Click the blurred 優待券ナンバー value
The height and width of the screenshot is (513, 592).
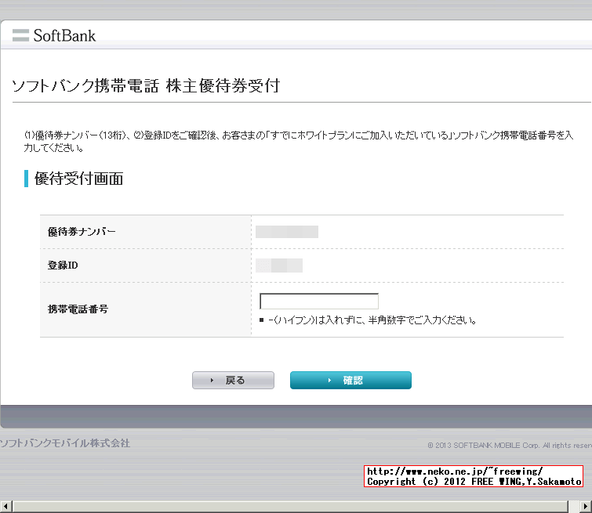coord(287,232)
